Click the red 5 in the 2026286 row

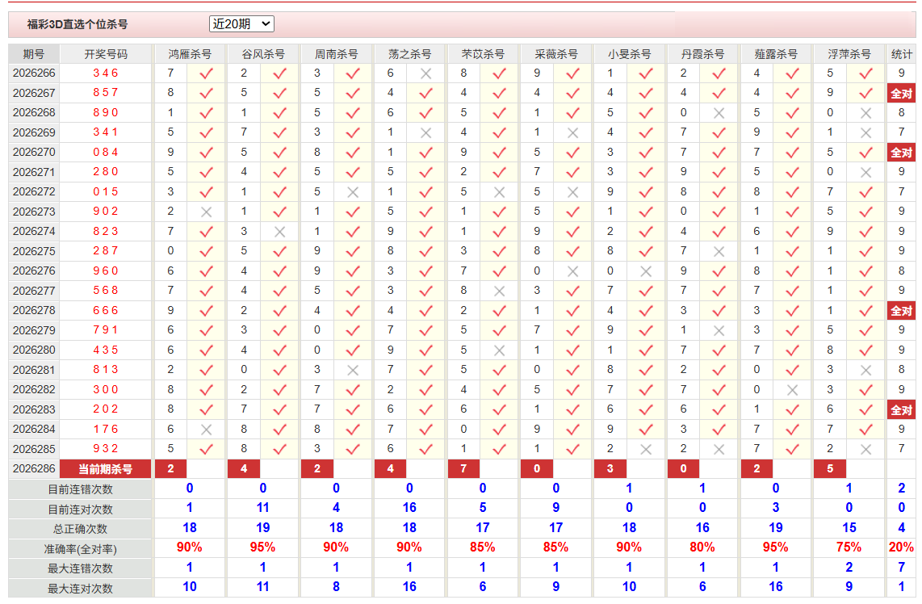tap(830, 468)
